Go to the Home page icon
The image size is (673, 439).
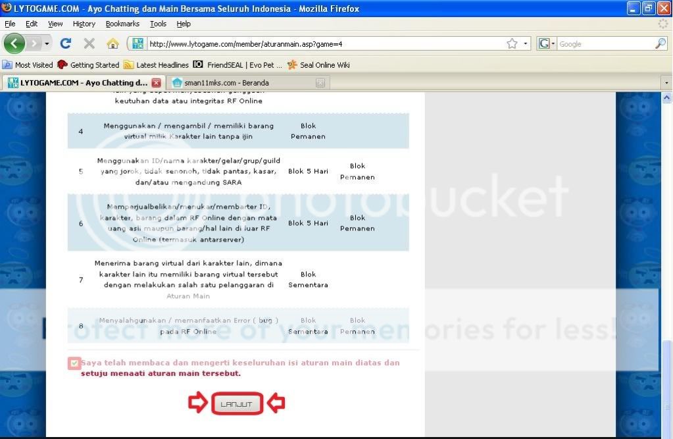pos(112,43)
